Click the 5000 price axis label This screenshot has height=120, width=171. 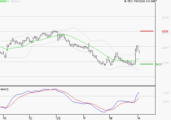coord(165,18)
